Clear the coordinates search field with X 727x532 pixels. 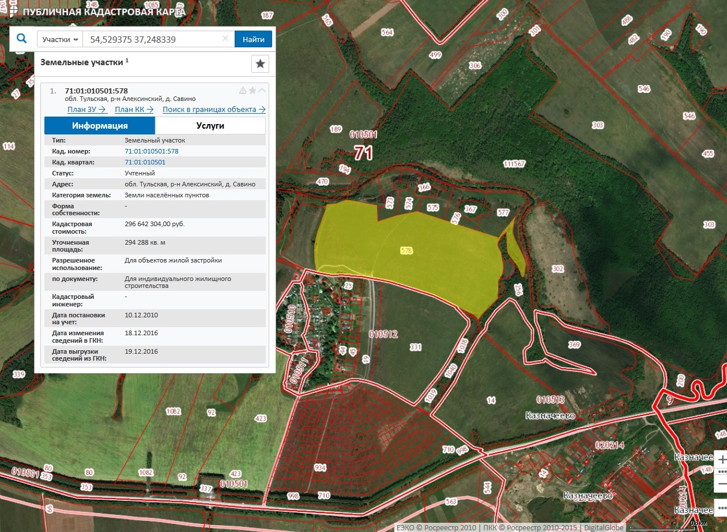(x=225, y=39)
